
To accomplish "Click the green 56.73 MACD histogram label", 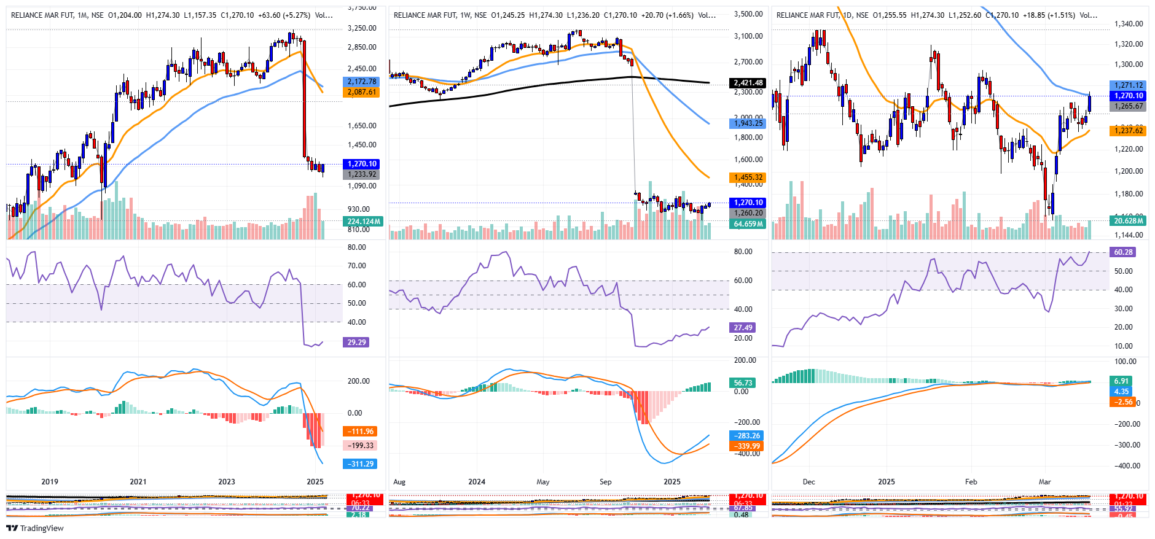I will click(x=743, y=383).
